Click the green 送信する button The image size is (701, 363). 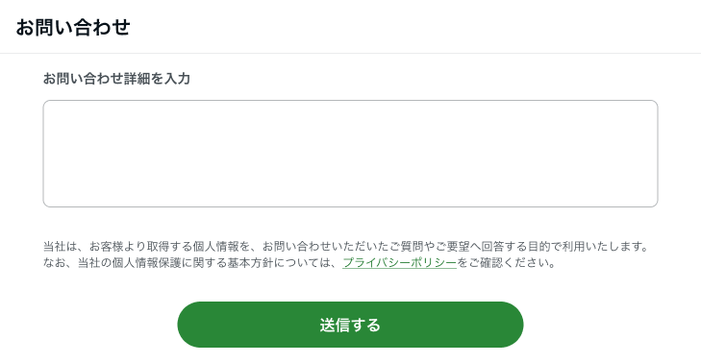pyautogui.click(x=350, y=325)
